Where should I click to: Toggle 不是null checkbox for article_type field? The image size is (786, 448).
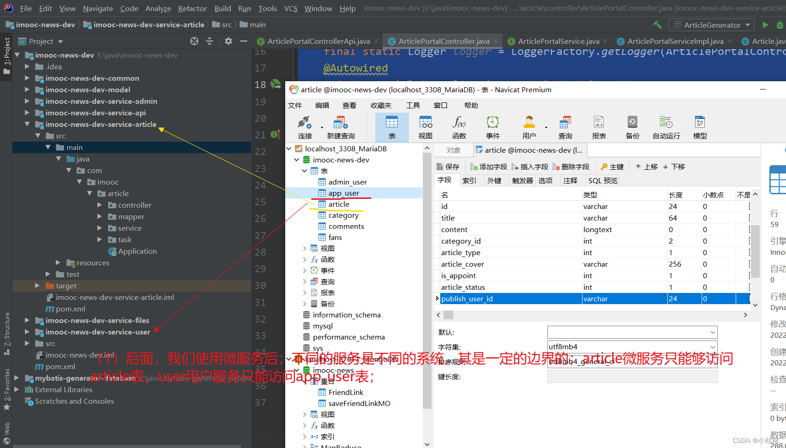pyautogui.click(x=750, y=252)
